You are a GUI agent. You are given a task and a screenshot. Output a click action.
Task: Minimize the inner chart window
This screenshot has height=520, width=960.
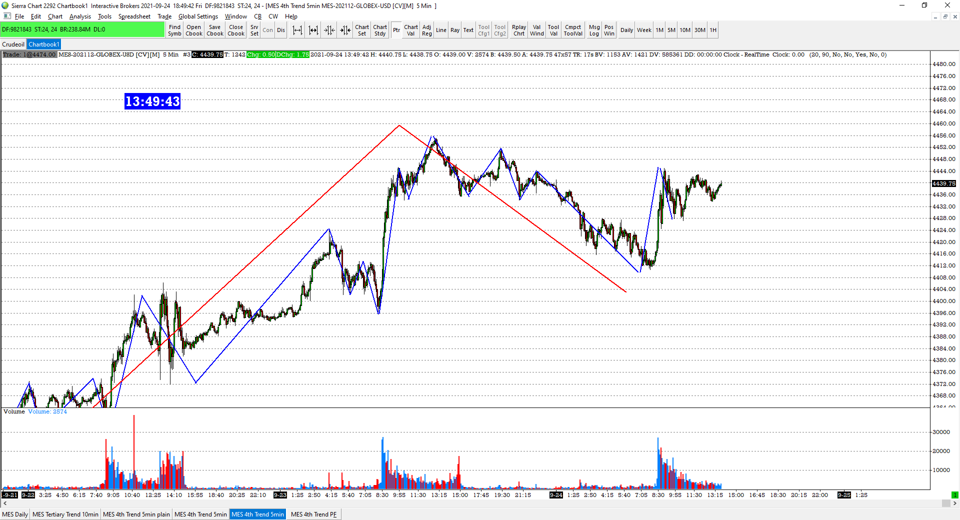coord(935,16)
